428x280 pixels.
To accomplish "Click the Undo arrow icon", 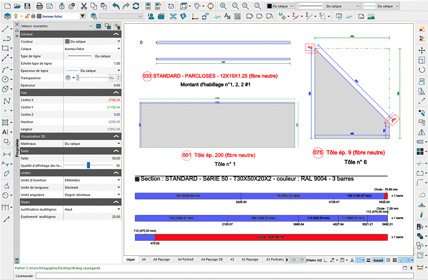I will click(116, 6).
